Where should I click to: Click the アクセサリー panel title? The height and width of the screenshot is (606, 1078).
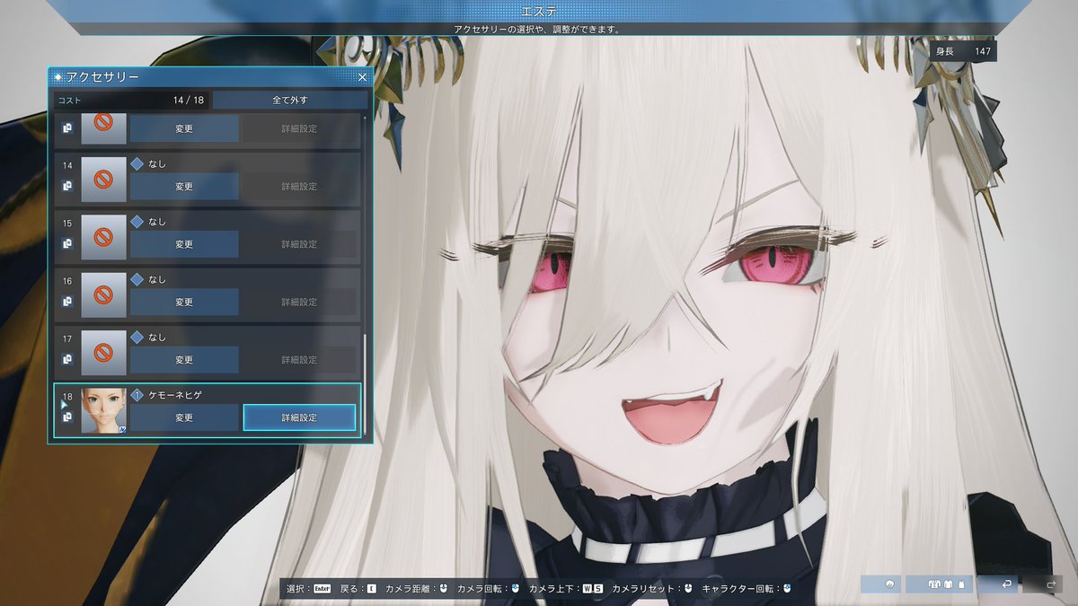coord(102,78)
